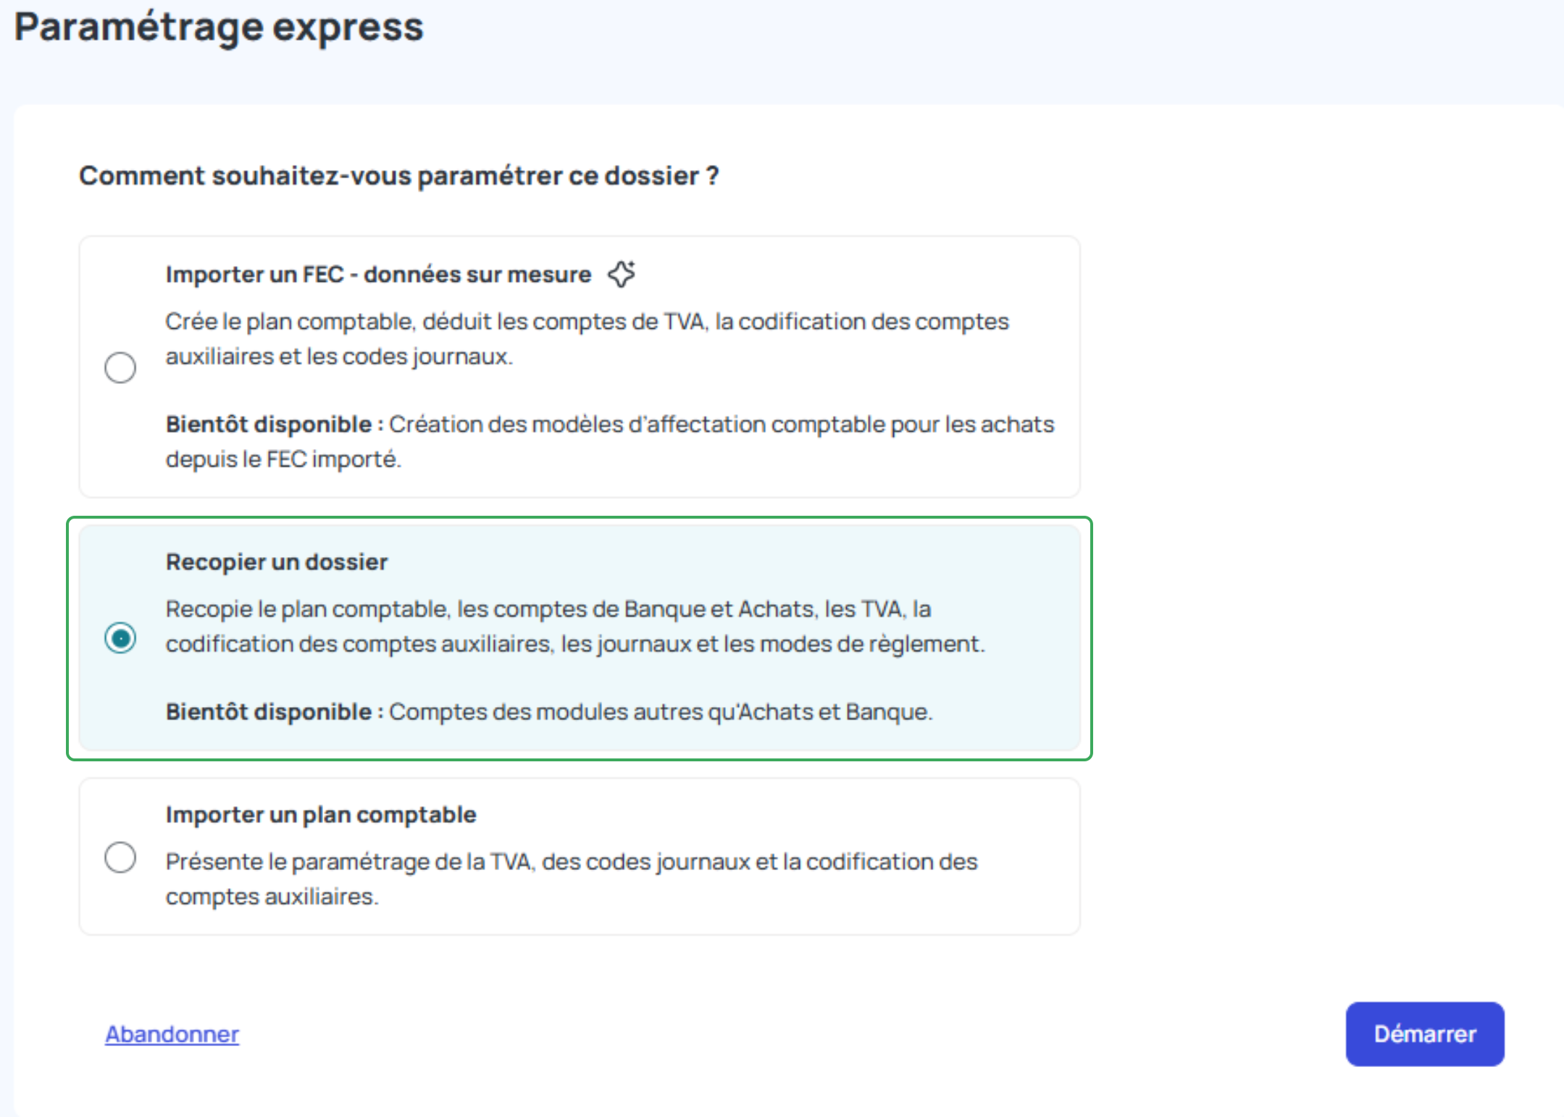The height and width of the screenshot is (1117, 1564).
Task: Click 'auxiliaires et les codes journaux' text
Action: click(339, 356)
